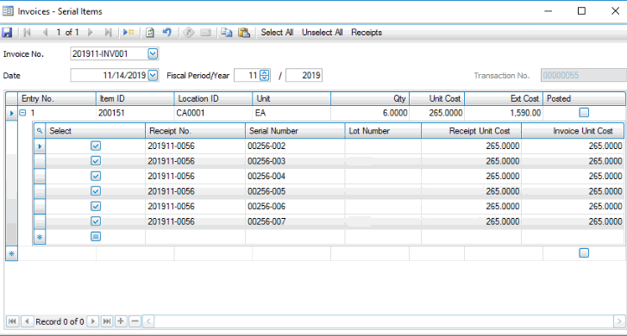Sort by Serial Number column header
Viewport: 627px width, 336px height.
click(295, 131)
